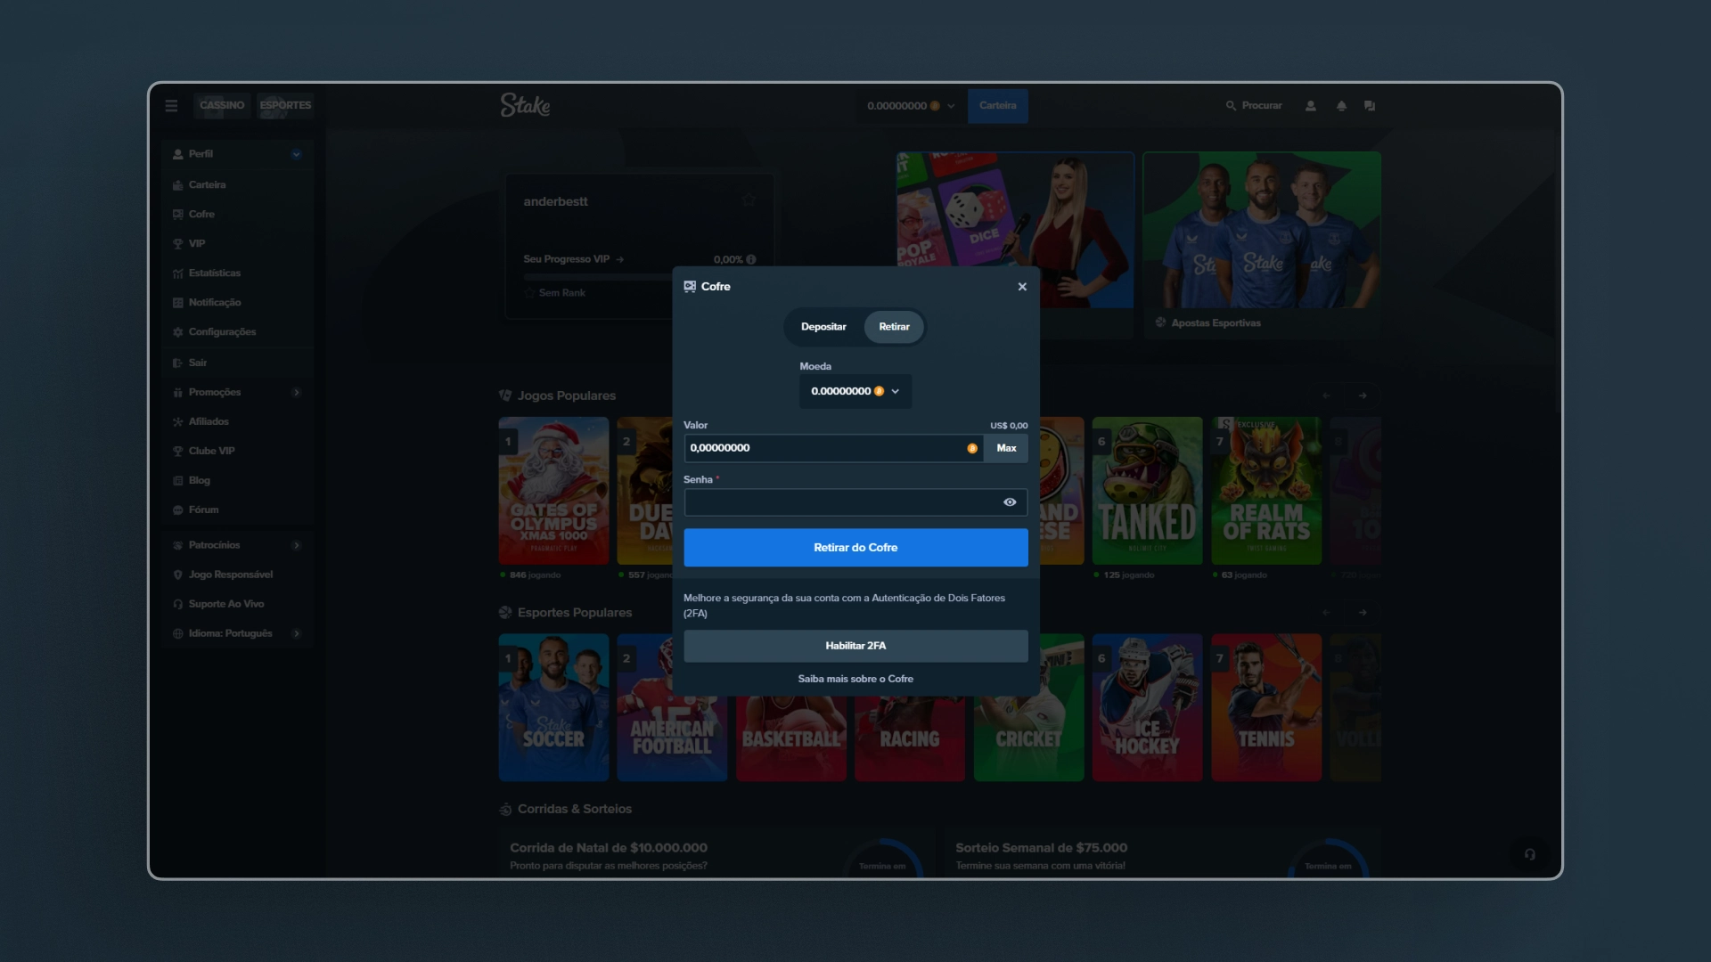Open Gates of Olympus Xmas 1000 game
Screen dimensions: 1711x962
tap(553, 491)
